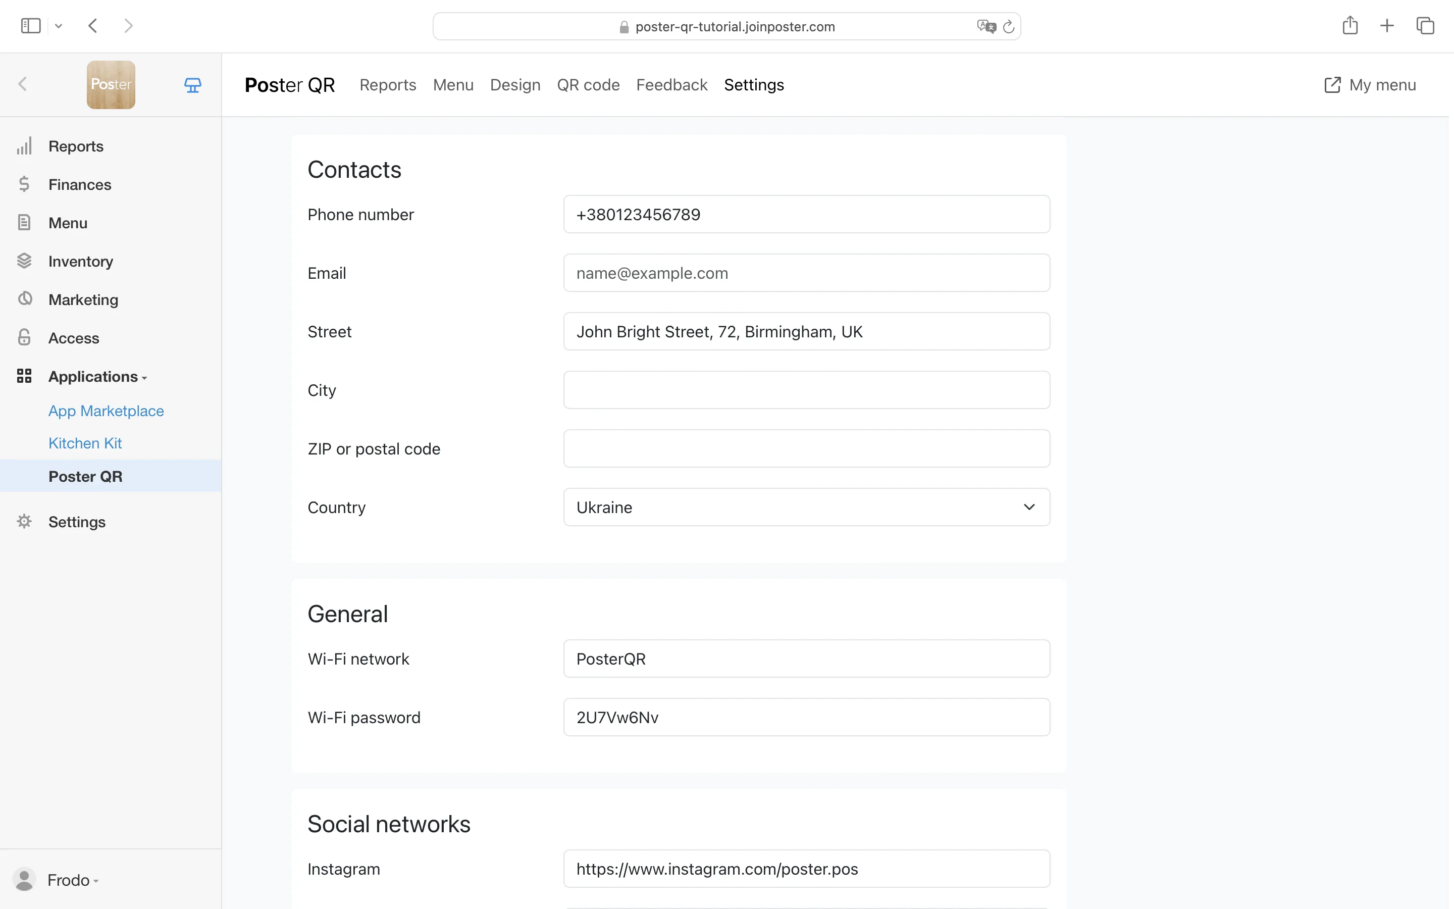Image resolution: width=1454 pixels, height=909 pixels.
Task: Click the Poster wooden logo thumbnail
Action: click(x=111, y=85)
